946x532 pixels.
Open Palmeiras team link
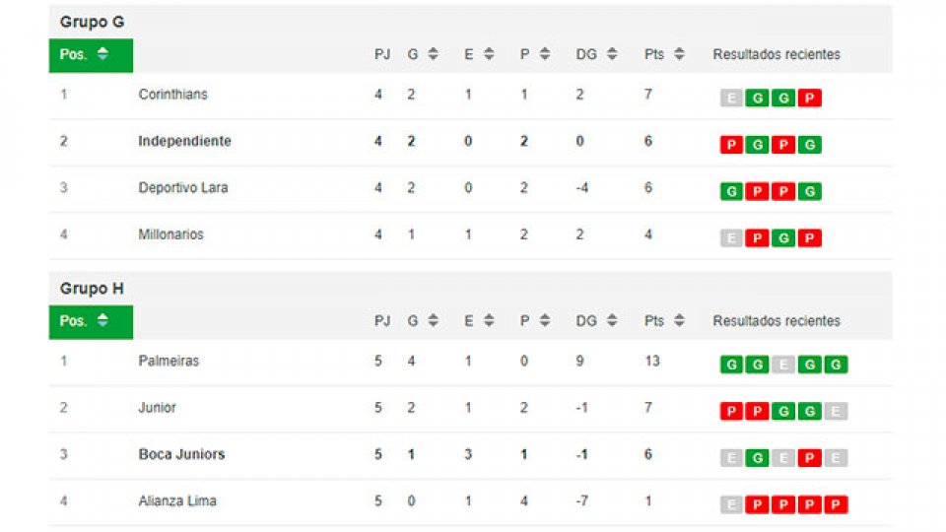pyautogui.click(x=169, y=361)
